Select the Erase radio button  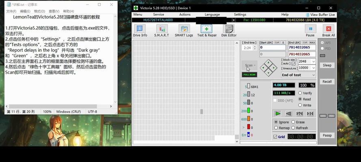coord(293,122)
